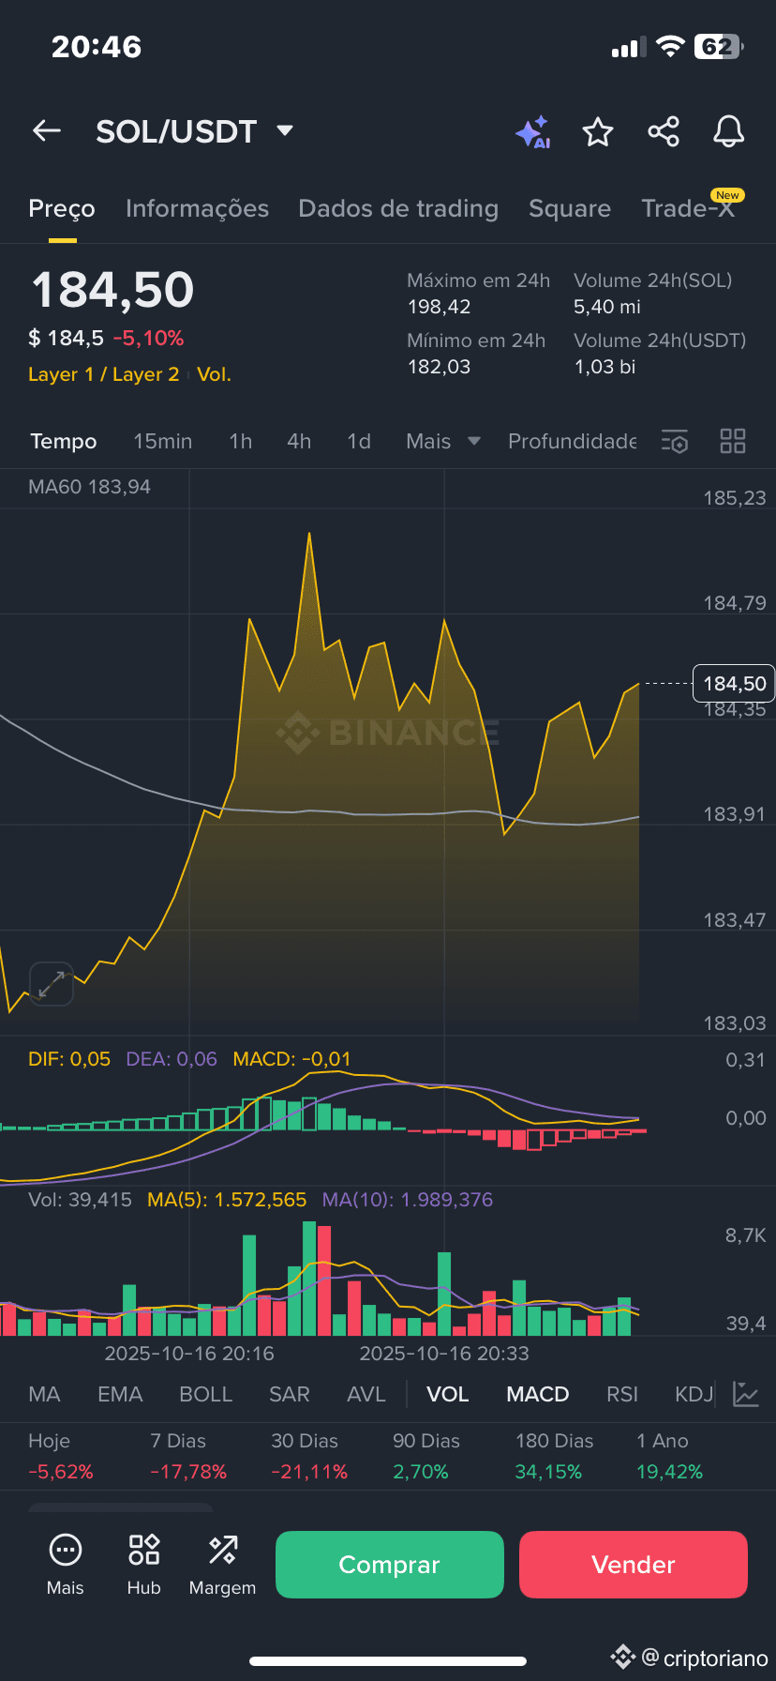Open the Square tab
The height and width of the screenshot is (1681, 776).
point(570,208)
